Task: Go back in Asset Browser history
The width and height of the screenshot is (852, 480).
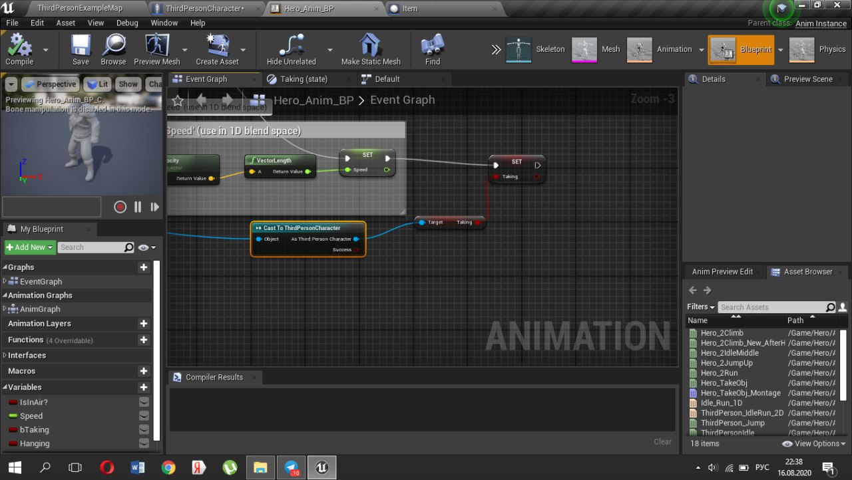Action: tap(693, 291)
